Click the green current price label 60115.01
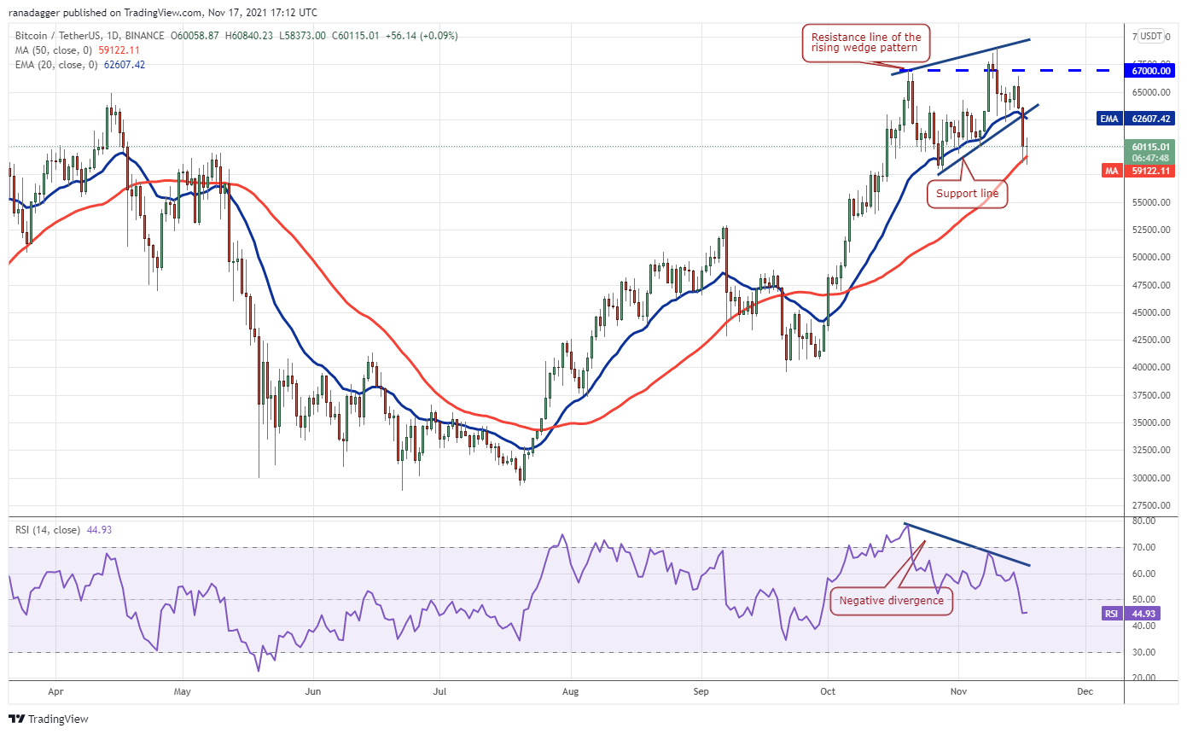This screenshot has height=734, width=1187. (x=1150, y=146)
